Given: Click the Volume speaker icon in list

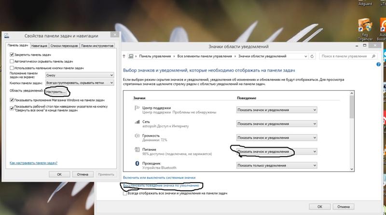Looking at the screenshot, I should (137, 135).
